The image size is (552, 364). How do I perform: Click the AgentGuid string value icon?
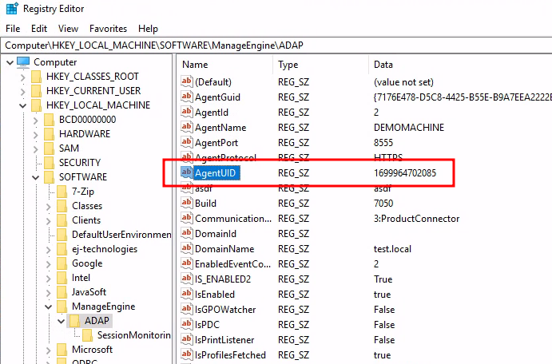tap(187, 97)
